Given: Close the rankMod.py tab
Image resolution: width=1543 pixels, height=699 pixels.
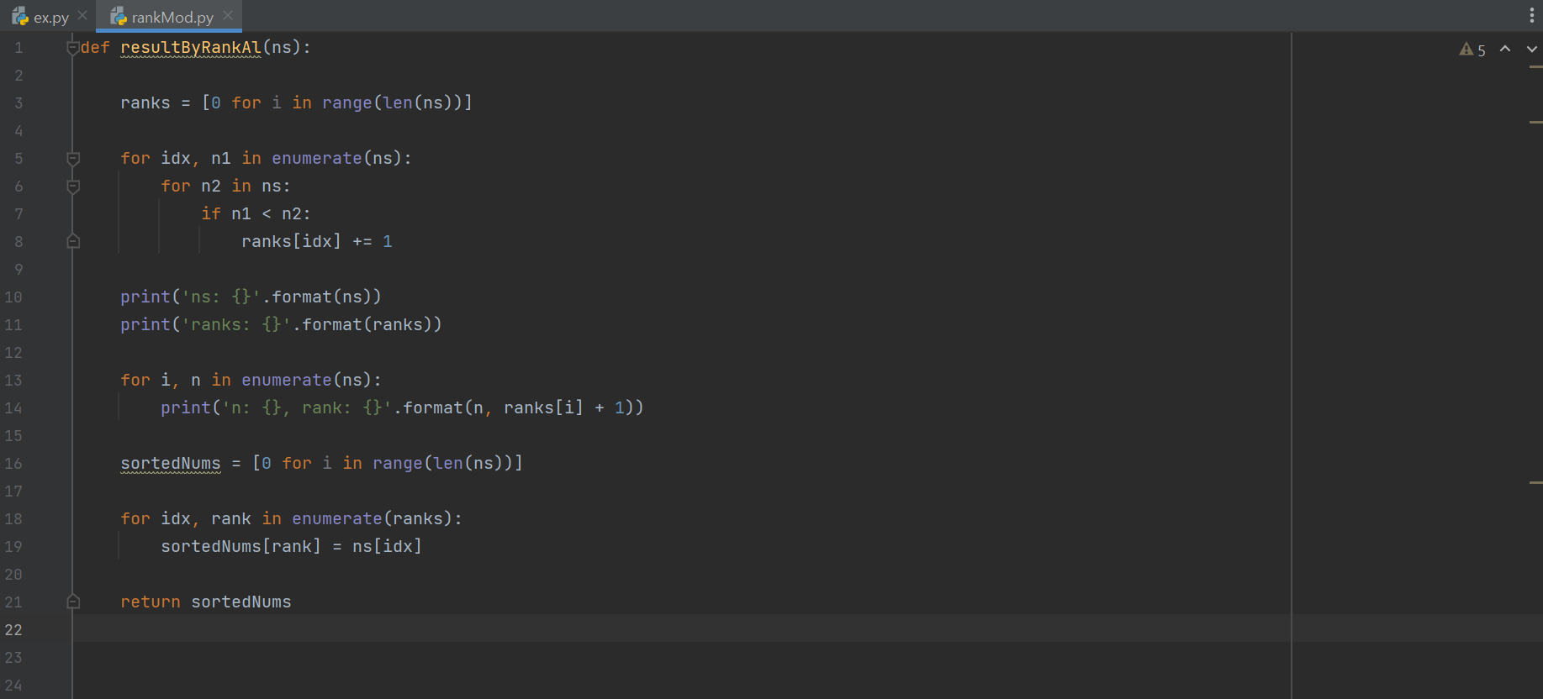Looking at the screenshot, I should (228, 16).
